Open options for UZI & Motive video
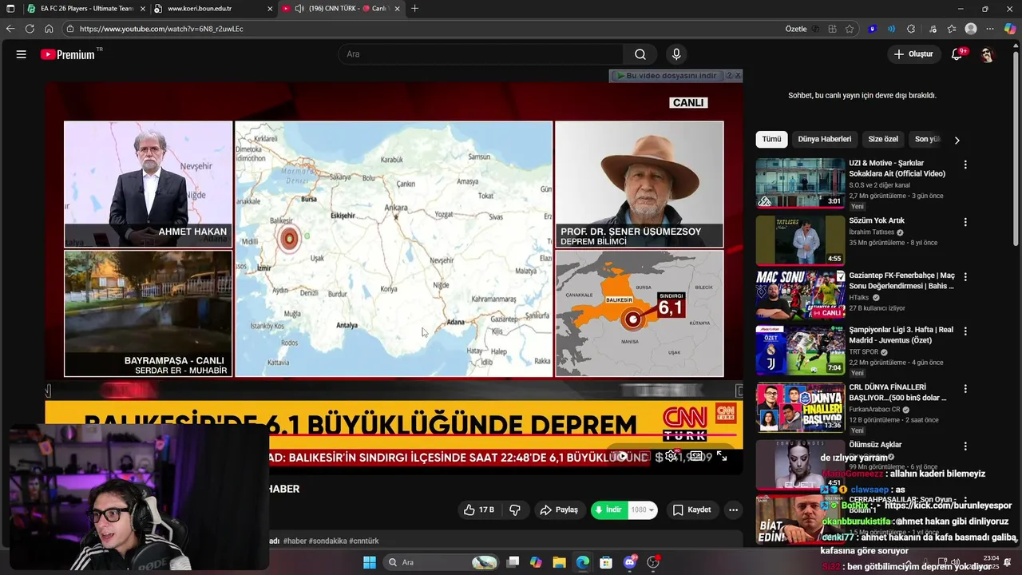1022x575 pixels. tap(965, 165)
